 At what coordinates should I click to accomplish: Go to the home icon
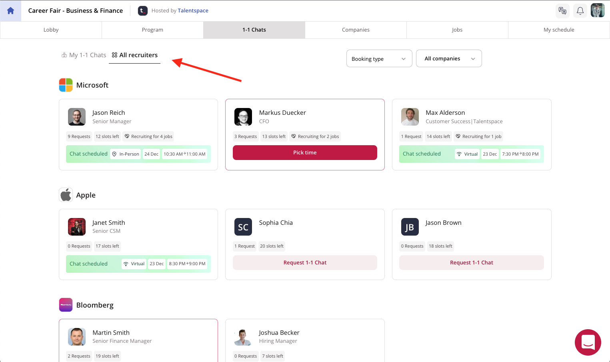[11, 11]
